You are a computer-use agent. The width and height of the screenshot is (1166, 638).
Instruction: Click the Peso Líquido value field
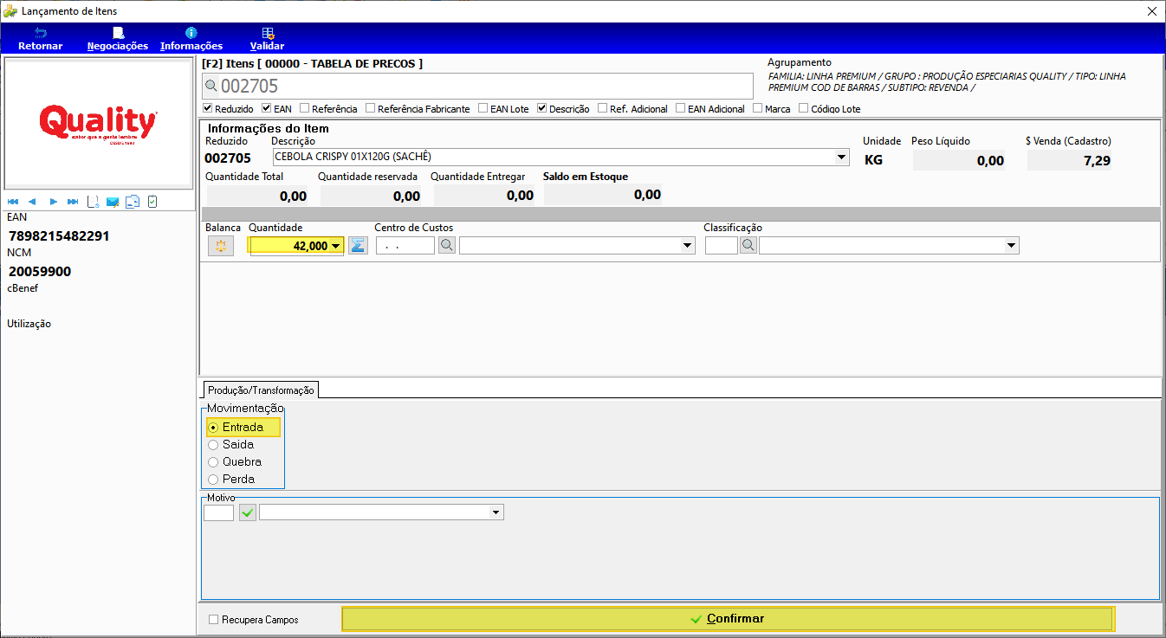[959, 160]
